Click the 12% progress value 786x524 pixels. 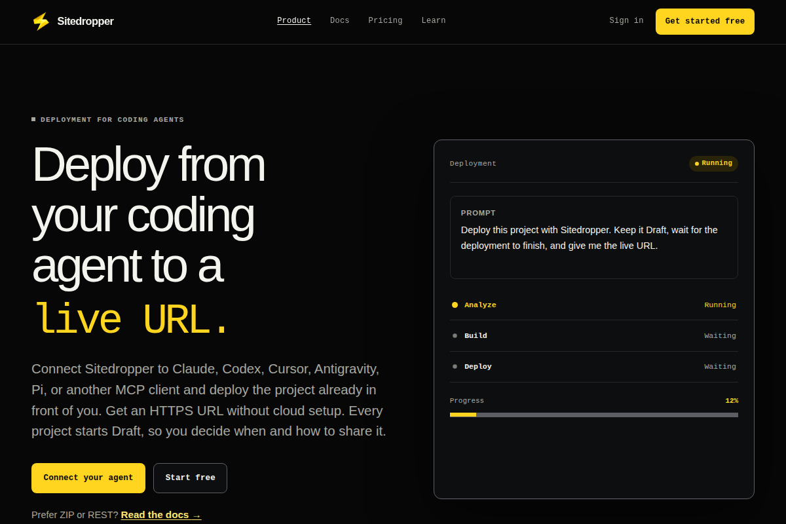732,401
